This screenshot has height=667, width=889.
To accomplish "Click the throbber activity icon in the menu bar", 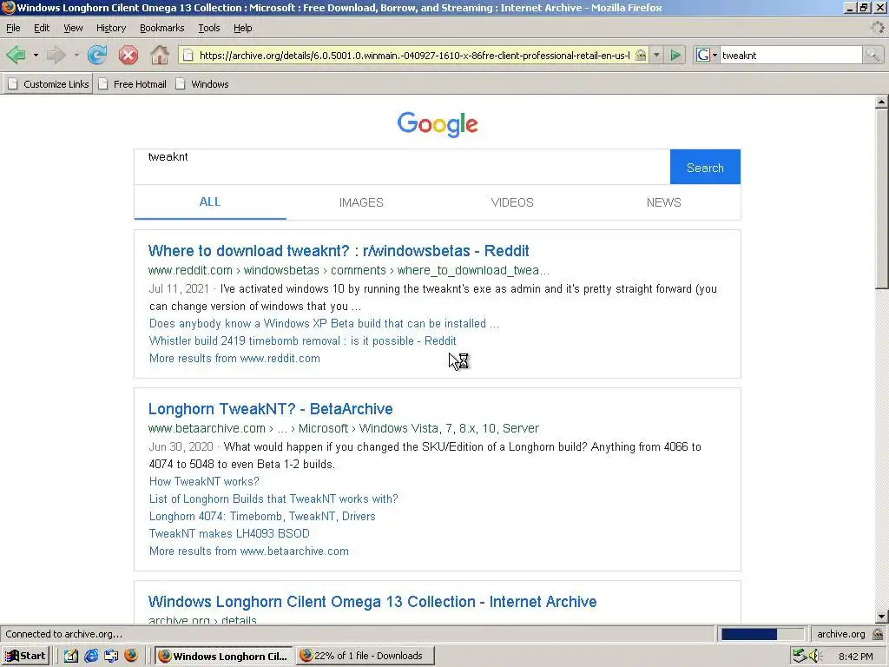I will 877,27.
